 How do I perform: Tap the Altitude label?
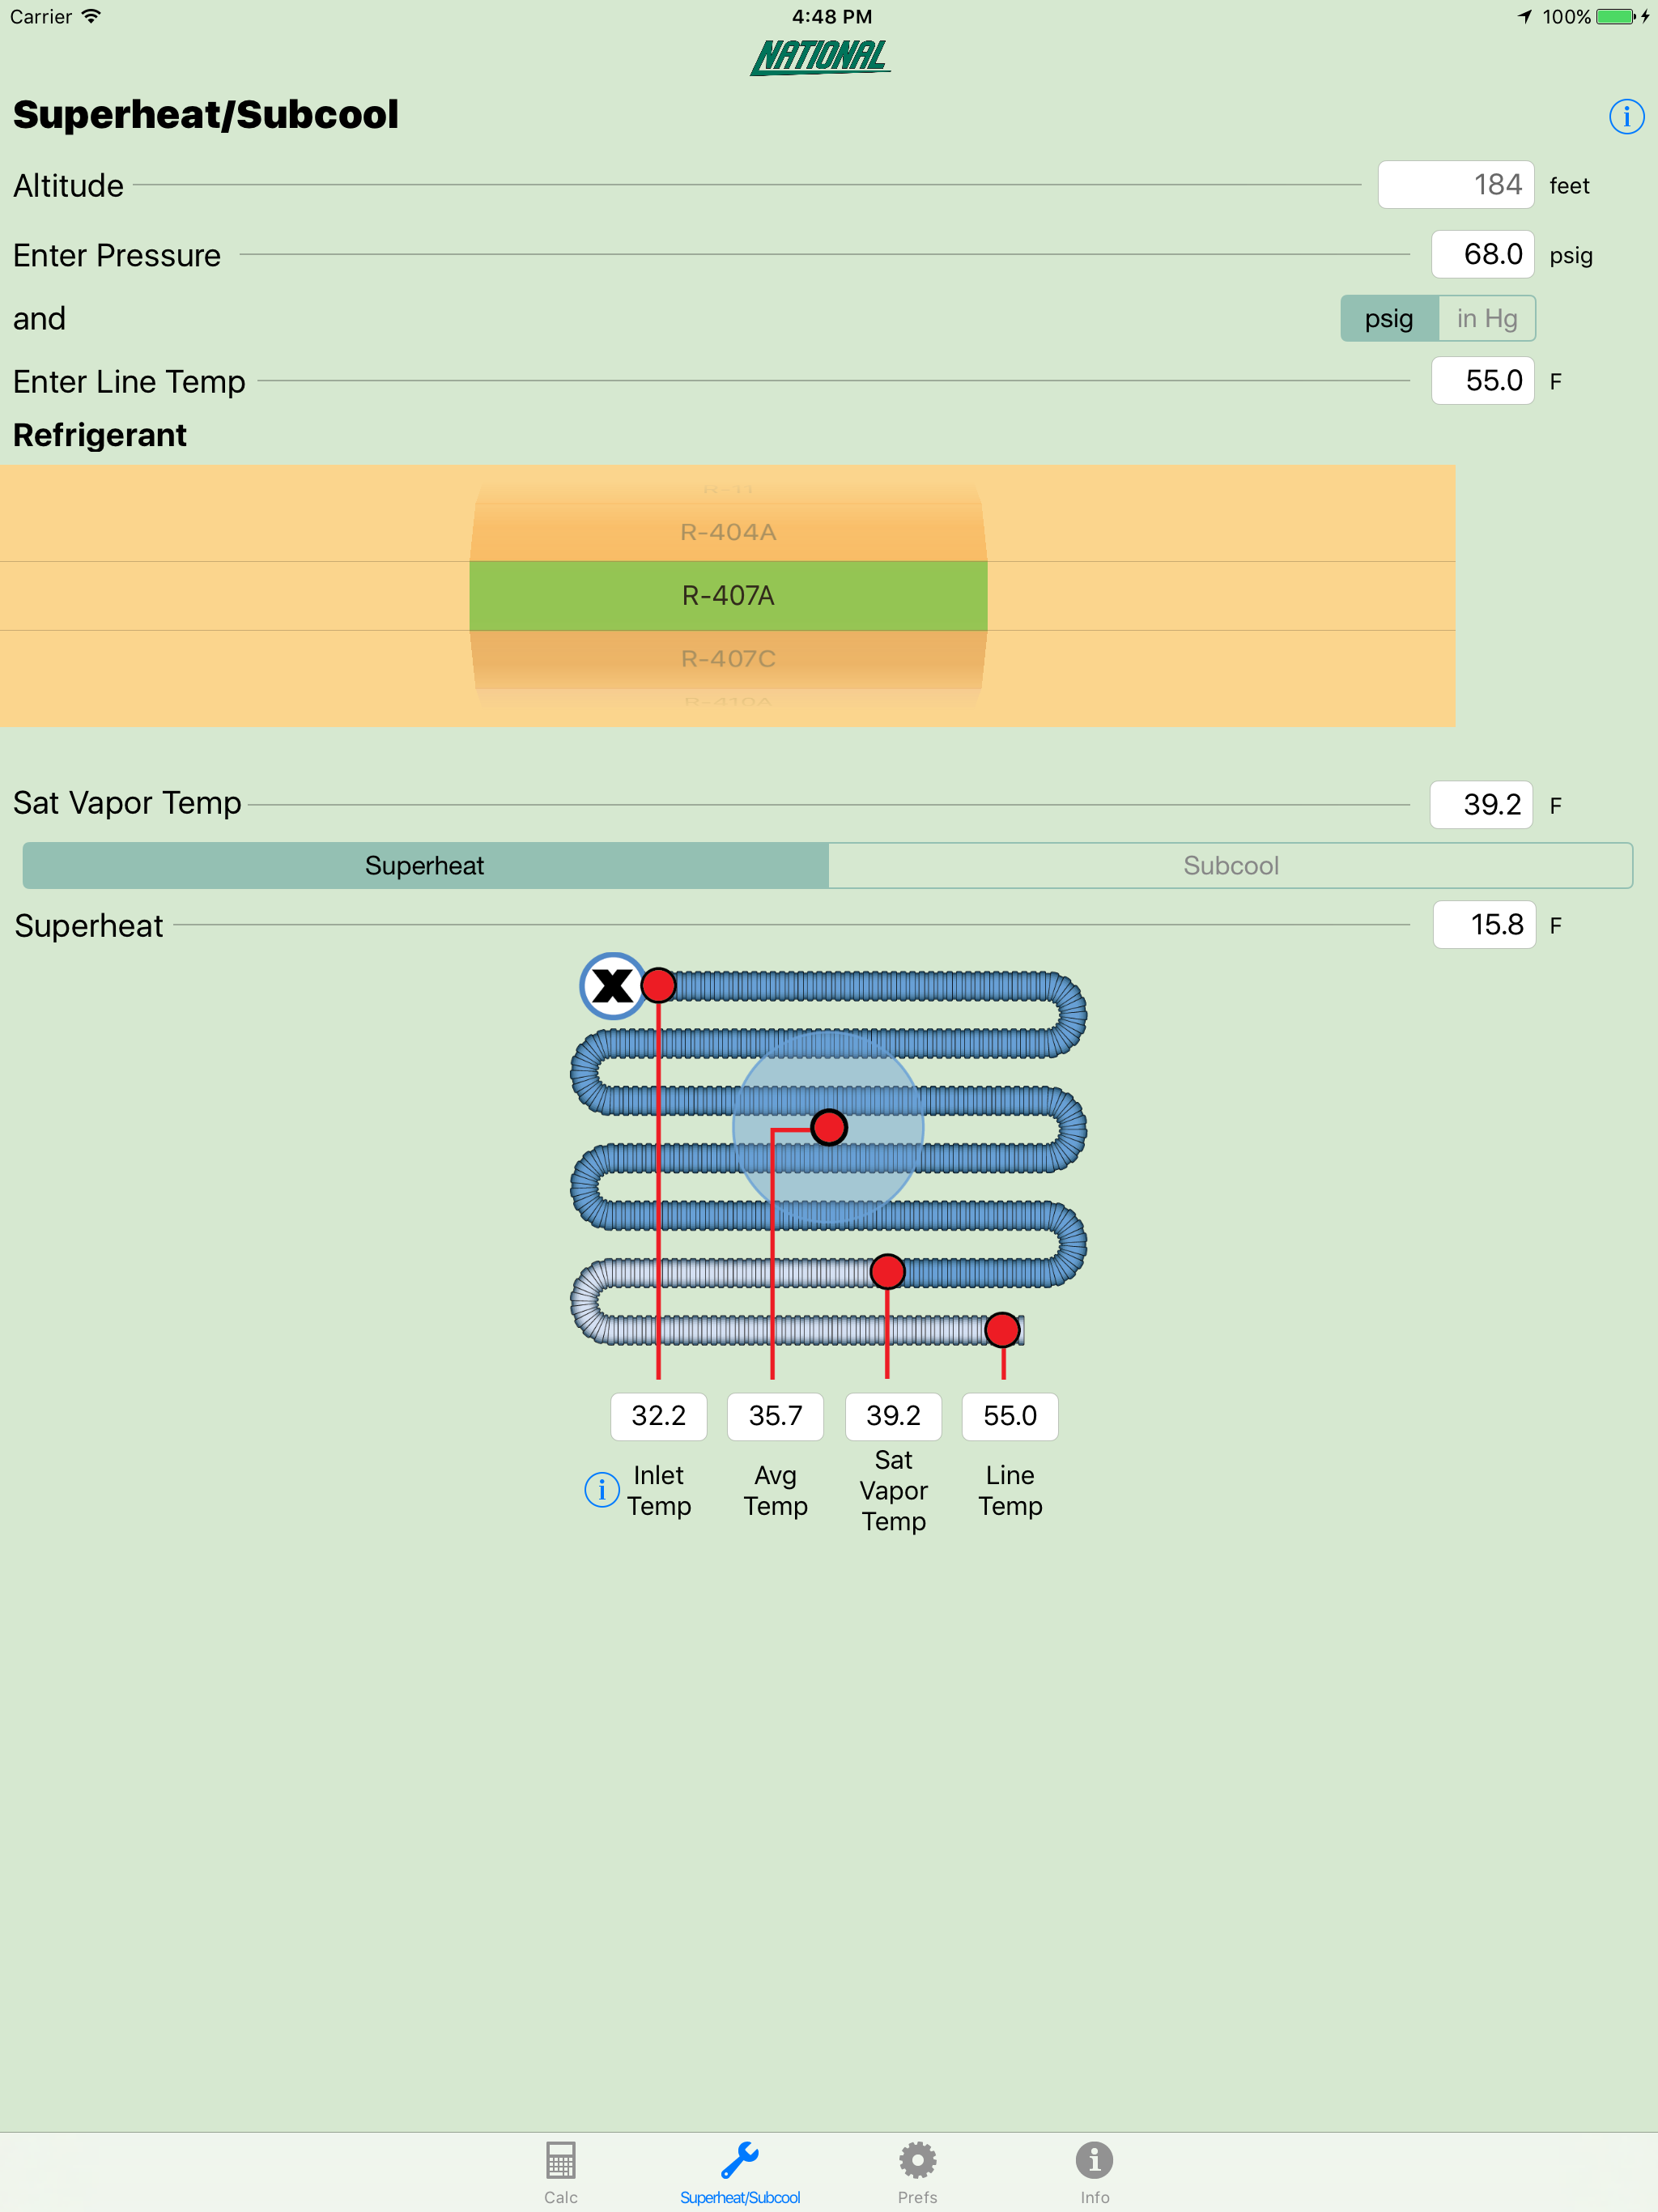tap(68, 186)
